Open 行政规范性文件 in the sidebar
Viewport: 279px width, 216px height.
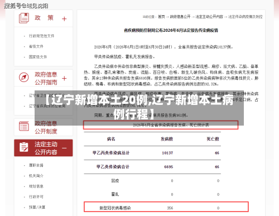pyautogui.click(x=41, y=36)
